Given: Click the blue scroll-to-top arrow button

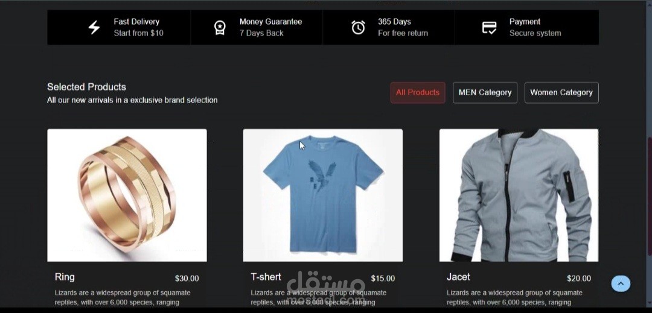Looking at the screenshot, I should (621, 283).
